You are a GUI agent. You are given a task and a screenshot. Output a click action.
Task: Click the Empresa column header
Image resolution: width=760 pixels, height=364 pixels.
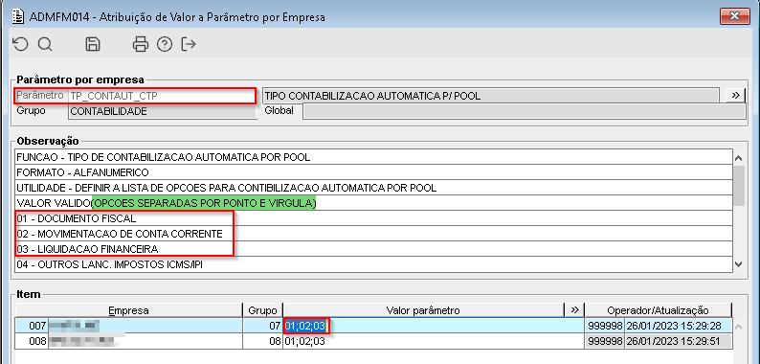(x=128, y=310)
